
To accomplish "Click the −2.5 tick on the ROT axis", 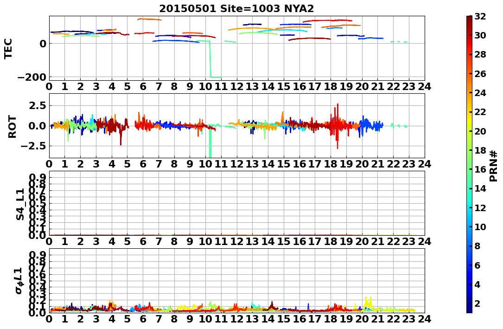I will pos(32,146).
